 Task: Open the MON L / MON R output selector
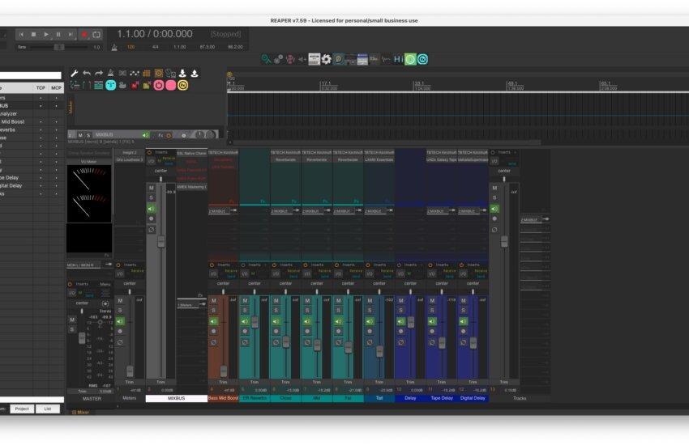coord(81,265)
